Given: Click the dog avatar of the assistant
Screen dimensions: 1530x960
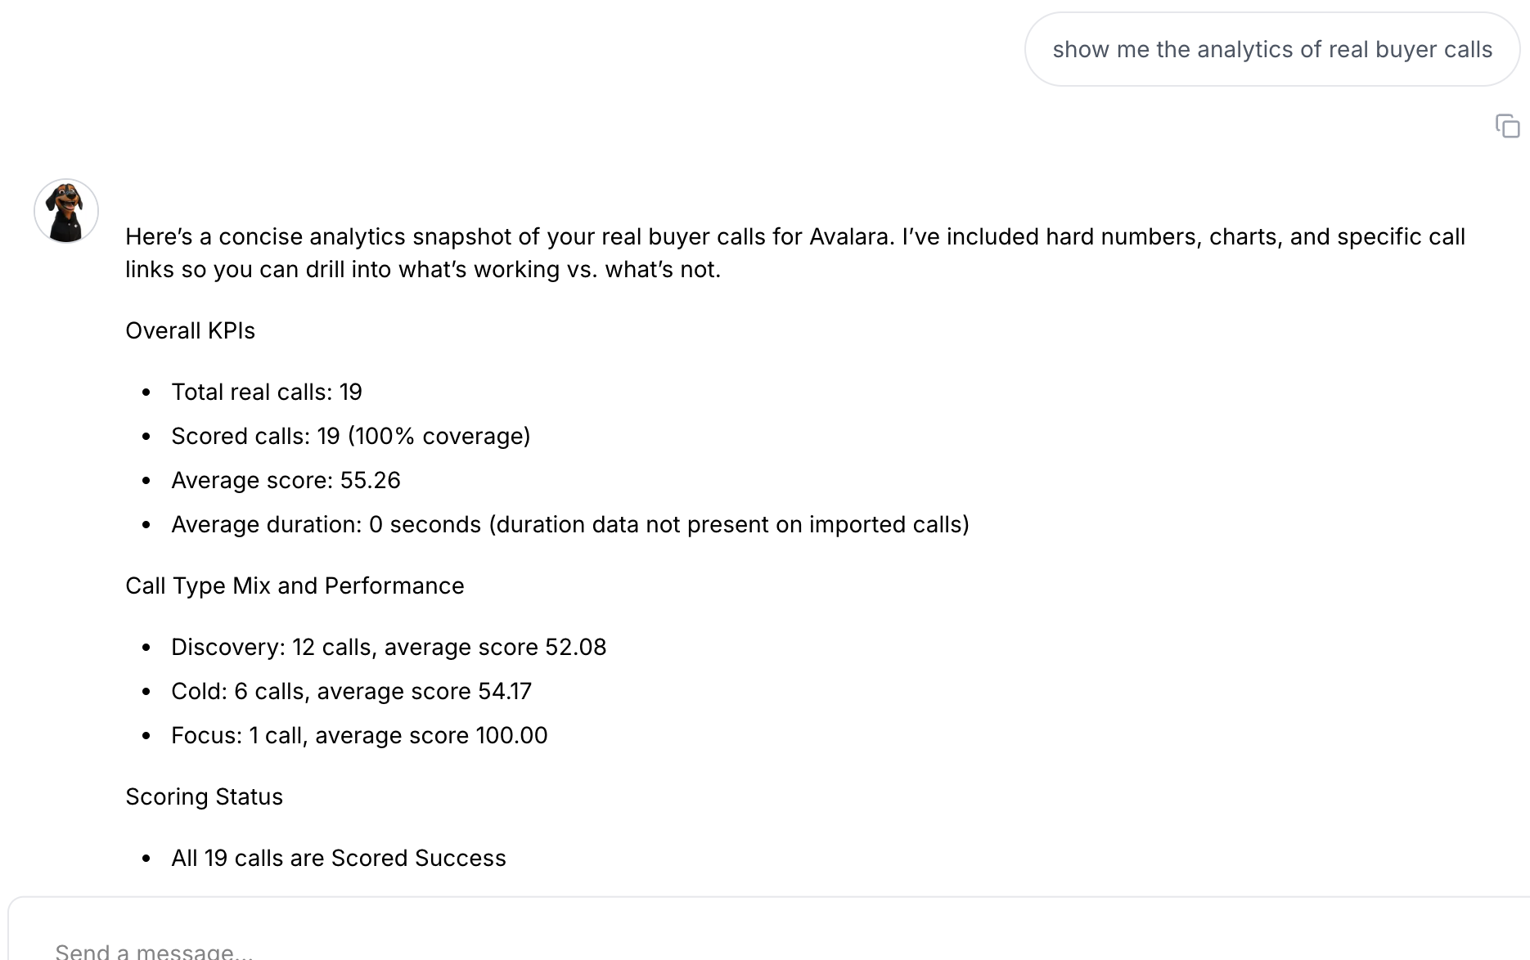Looking at the screenshot, I should coord(66,212).
